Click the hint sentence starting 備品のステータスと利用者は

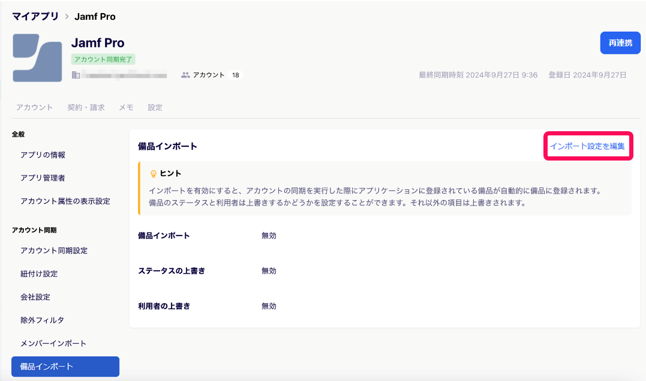(337, 203)
